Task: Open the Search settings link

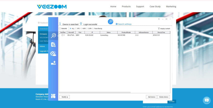Action: pos(125,24)
